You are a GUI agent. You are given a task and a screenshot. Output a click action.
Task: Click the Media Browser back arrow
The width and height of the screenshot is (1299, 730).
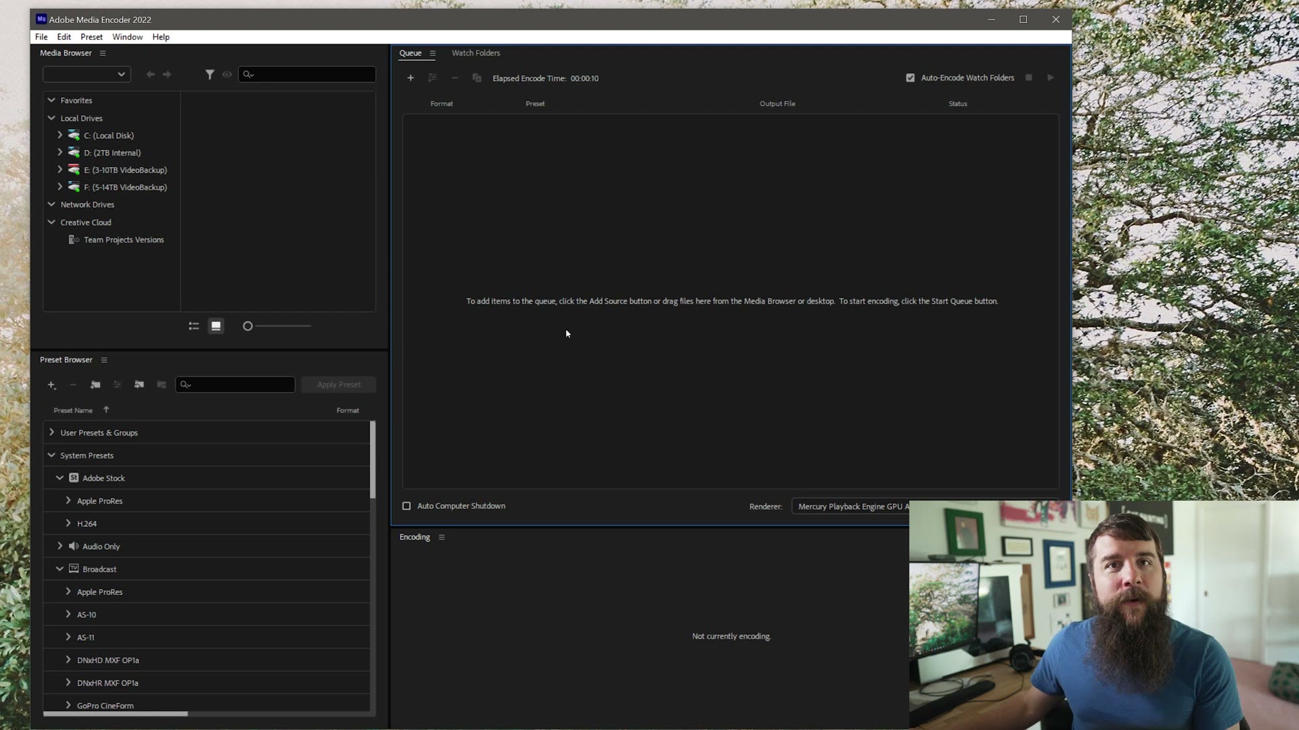click(150, 74)
